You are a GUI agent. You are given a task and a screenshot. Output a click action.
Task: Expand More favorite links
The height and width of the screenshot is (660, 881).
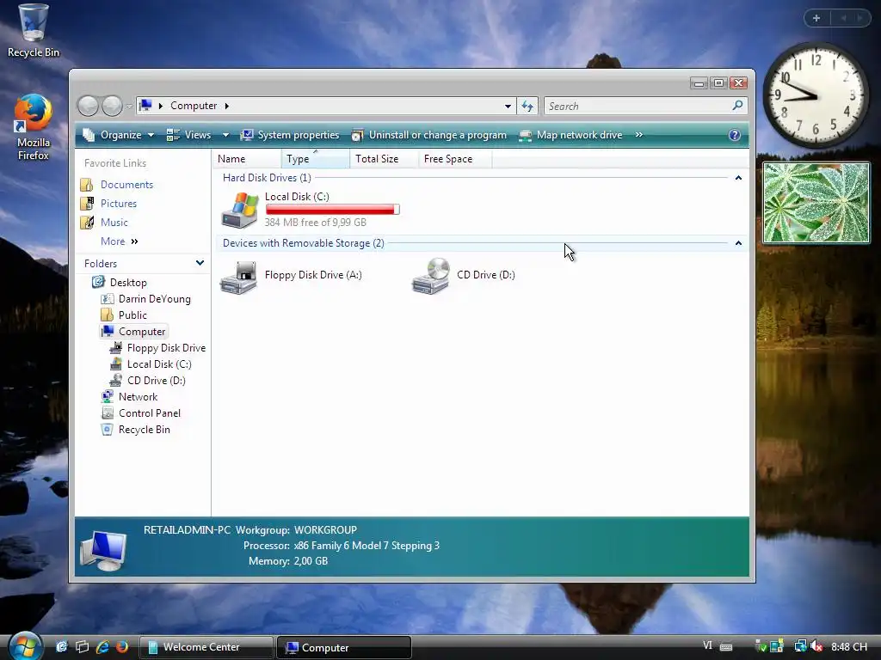coord(120,241)
